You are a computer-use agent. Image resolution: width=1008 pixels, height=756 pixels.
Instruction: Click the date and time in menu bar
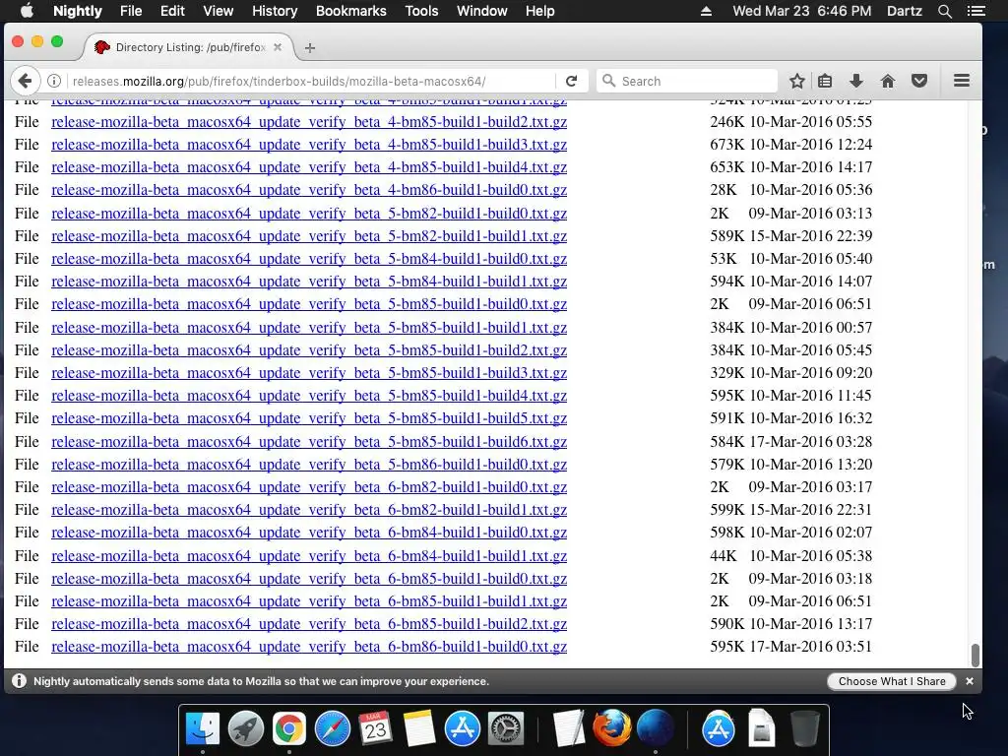click(801, 11)
